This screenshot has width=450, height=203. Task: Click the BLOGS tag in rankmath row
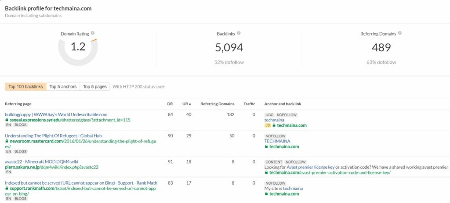pyautogui.click(x=20, y=199)
